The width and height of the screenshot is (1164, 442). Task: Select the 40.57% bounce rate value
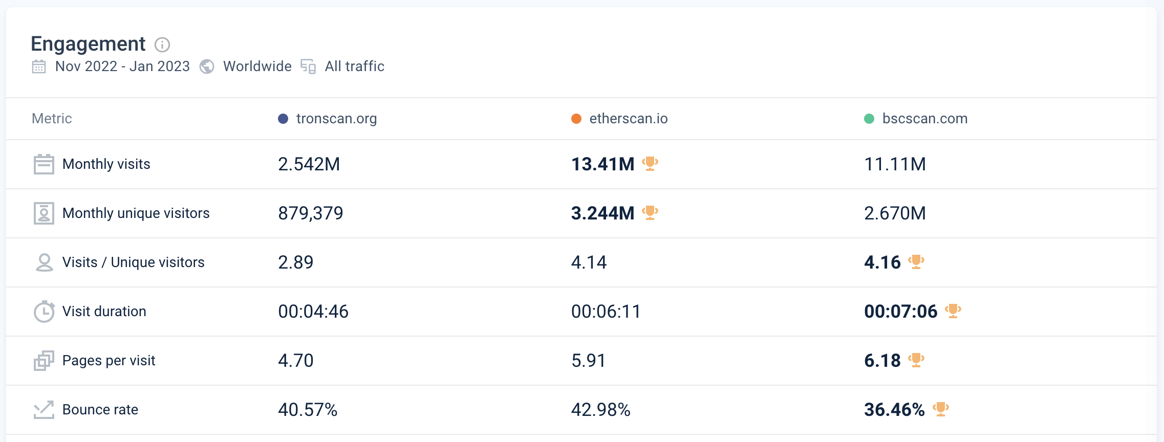coord(308,410)
